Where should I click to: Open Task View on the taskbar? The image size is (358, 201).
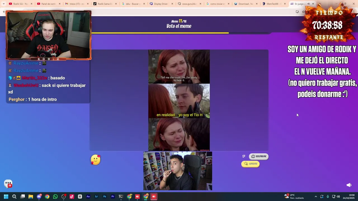click(x=23, y=197)
